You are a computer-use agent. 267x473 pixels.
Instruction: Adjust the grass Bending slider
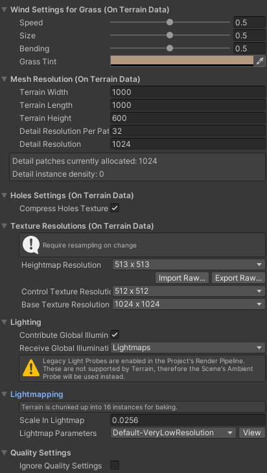click(x=170, y=48)
